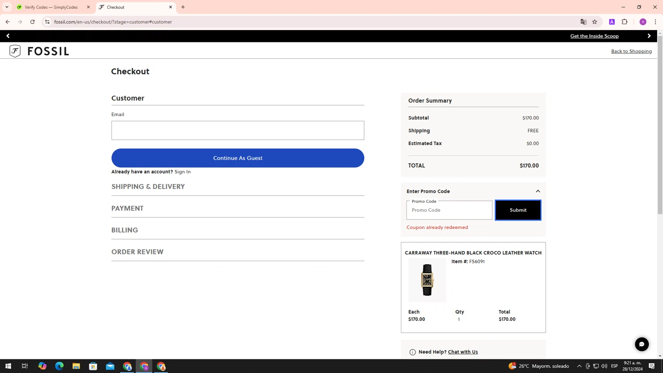Viewport: 663px width, 373px height.
Task: Open the browser extensions puzzle icon
Action: (625, 22)
